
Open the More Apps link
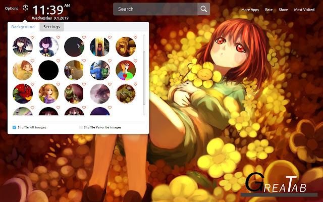pyautogui.click(x=250, y=10)
